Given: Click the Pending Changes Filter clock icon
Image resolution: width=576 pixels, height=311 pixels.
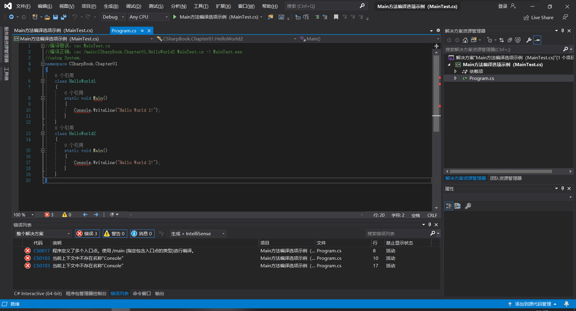Looking at the screenshot, I should click(490, 40).
